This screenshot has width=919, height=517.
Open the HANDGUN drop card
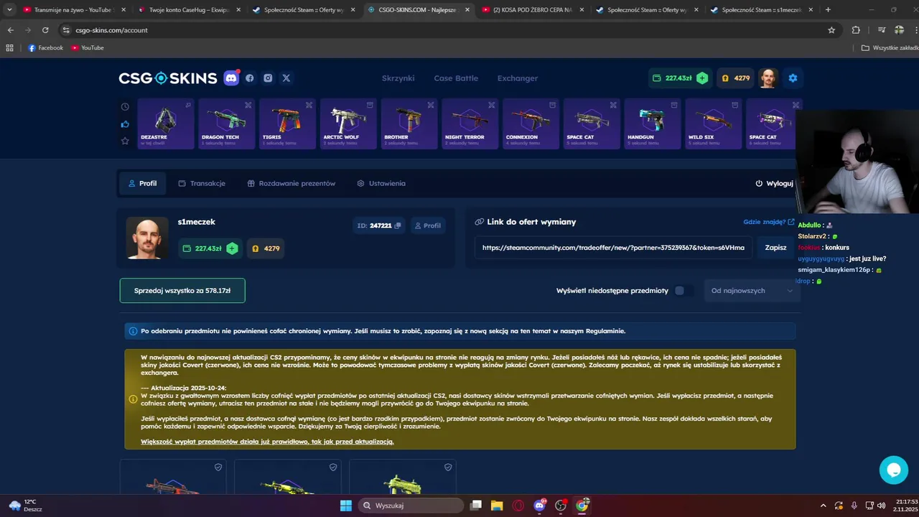(x=653, y=124)
